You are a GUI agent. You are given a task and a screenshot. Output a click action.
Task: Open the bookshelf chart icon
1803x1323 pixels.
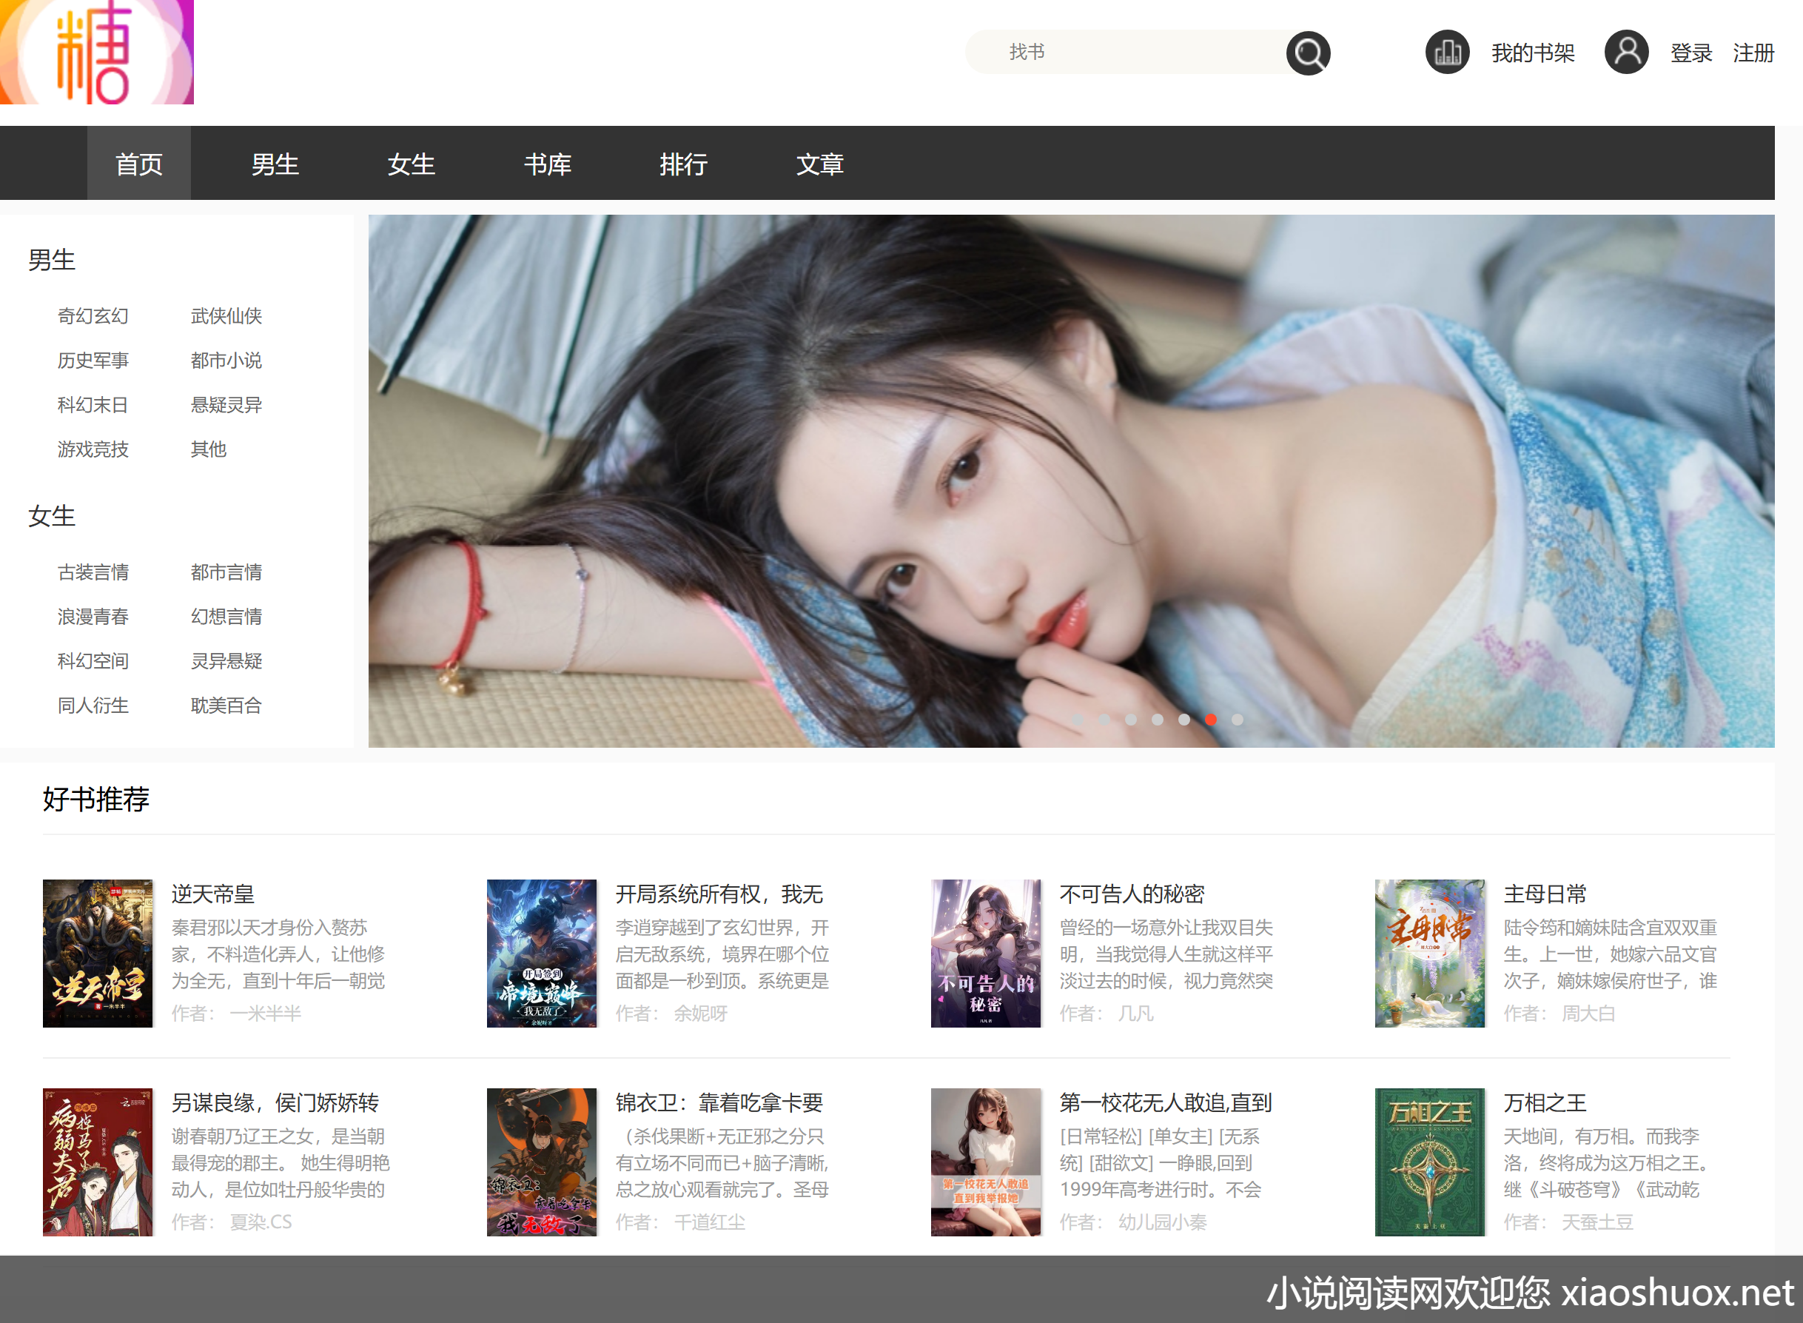(1447, 53)
